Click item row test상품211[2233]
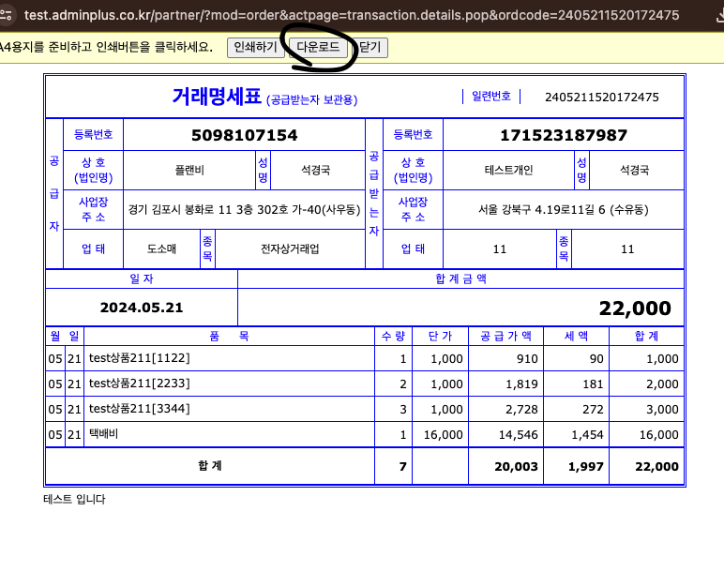This screenshot has width=724, height=572. click(140, 384)
